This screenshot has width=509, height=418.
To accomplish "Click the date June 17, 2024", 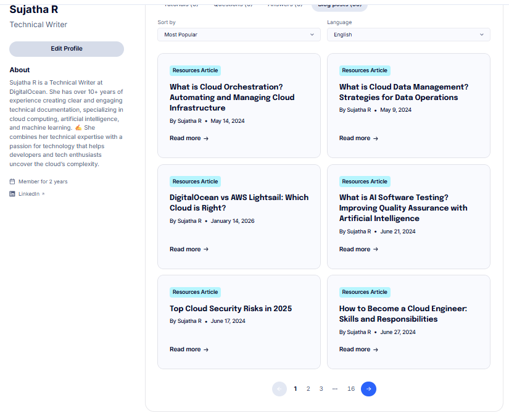I will [228, 321].
